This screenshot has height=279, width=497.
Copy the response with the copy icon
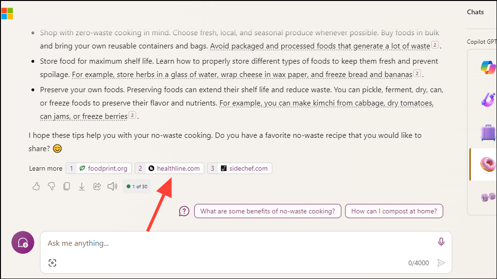click(x=67, y=186)
